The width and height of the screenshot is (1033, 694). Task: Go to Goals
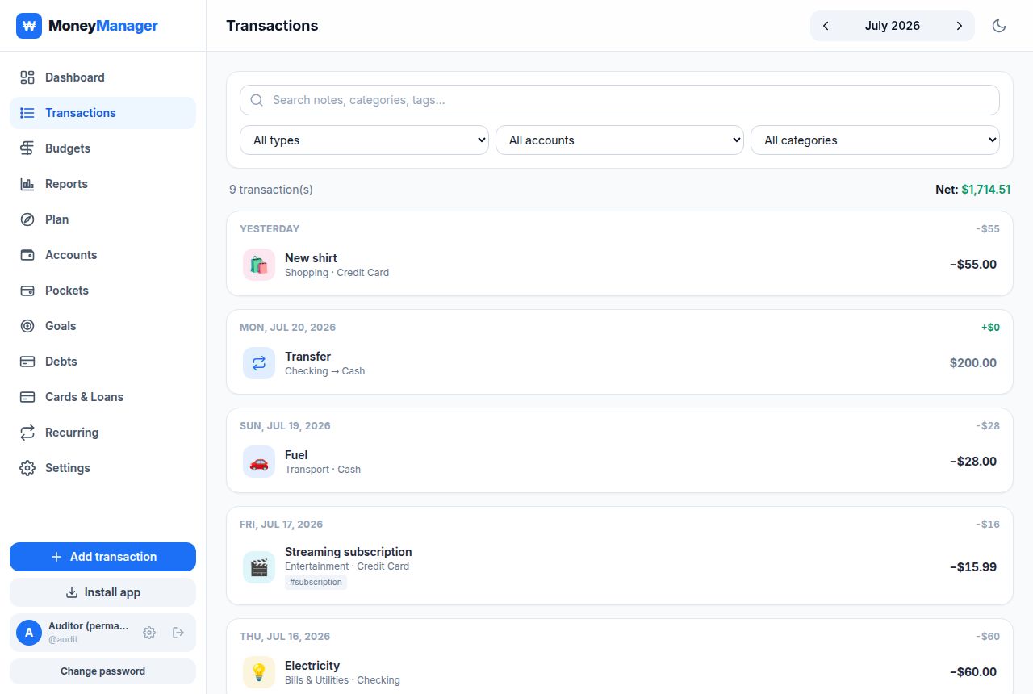click(102, 326)
